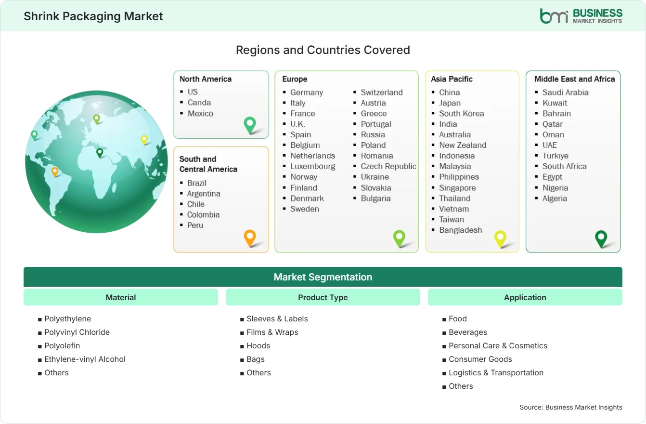Viewport: 646px width, 424px height.
Task: Click the yellow pin in Asia Pacific card
Action: tap(501, 238)
